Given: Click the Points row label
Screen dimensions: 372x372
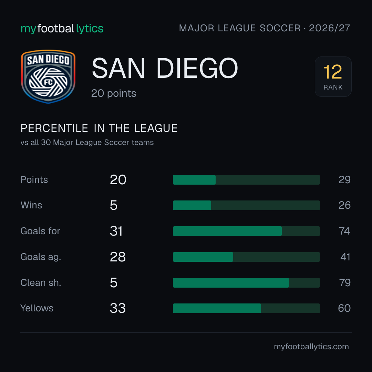Looking at the screenshot, I should (x=34, y=179).
